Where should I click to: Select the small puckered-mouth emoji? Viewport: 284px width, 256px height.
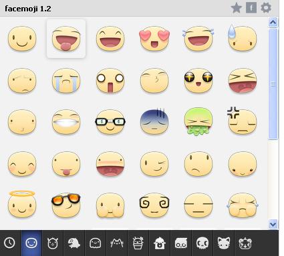pos(22,122)
